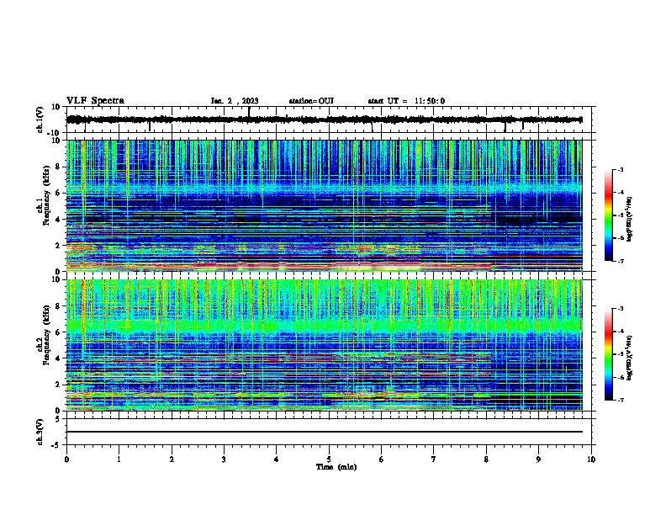Click time axis tick label "9"
Image resolution: width=666 pixels, height=515 pixels.
pos(538,459)
